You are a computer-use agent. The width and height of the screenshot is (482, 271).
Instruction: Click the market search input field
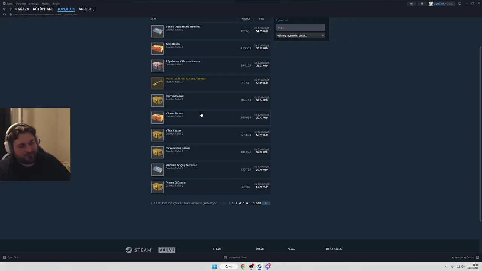point(300,27)
